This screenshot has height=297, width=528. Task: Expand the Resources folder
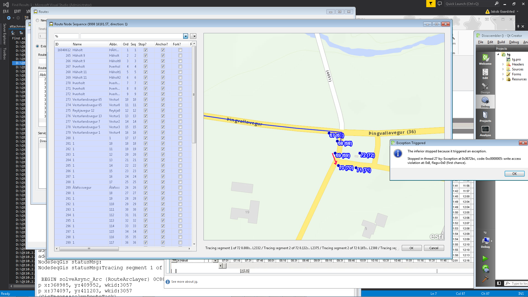[503, 79]
